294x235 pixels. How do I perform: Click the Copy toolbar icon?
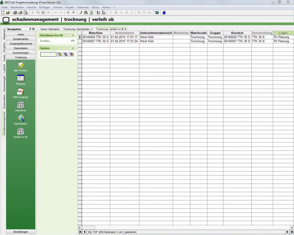(x=38, y=13)
